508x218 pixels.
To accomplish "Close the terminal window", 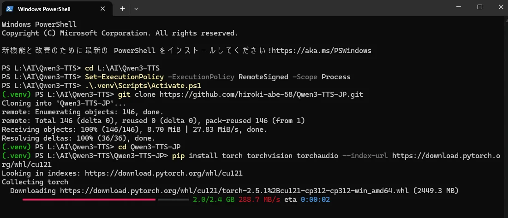I will pyautogui.click(x=501, y=7).
